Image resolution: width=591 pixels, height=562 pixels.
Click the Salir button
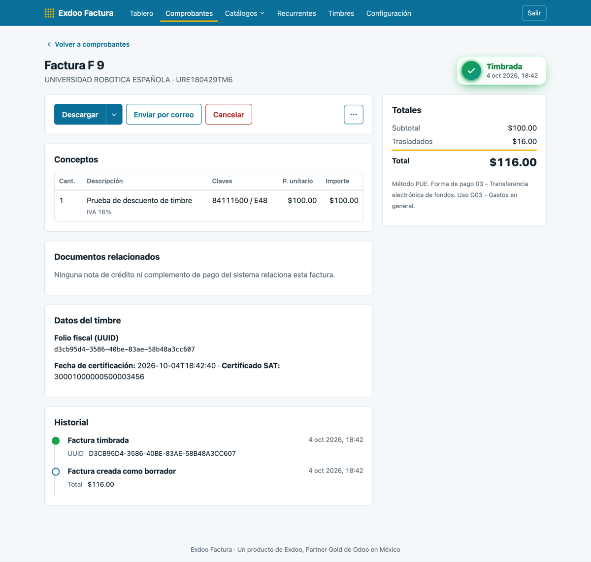pos(534,13)
